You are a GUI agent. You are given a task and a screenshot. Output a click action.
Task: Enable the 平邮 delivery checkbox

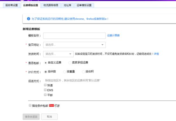[45, 95]
